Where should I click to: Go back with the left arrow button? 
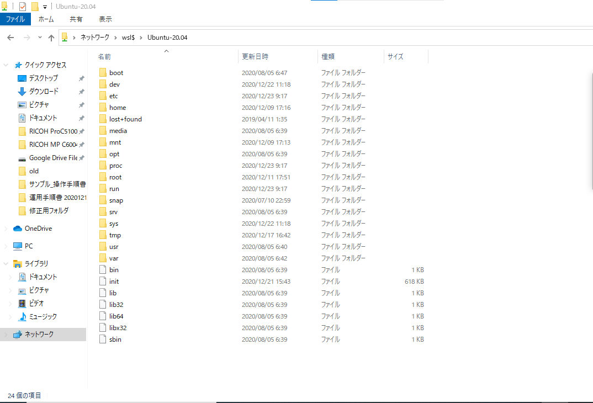pyautogui.click(x=10, y=38)
